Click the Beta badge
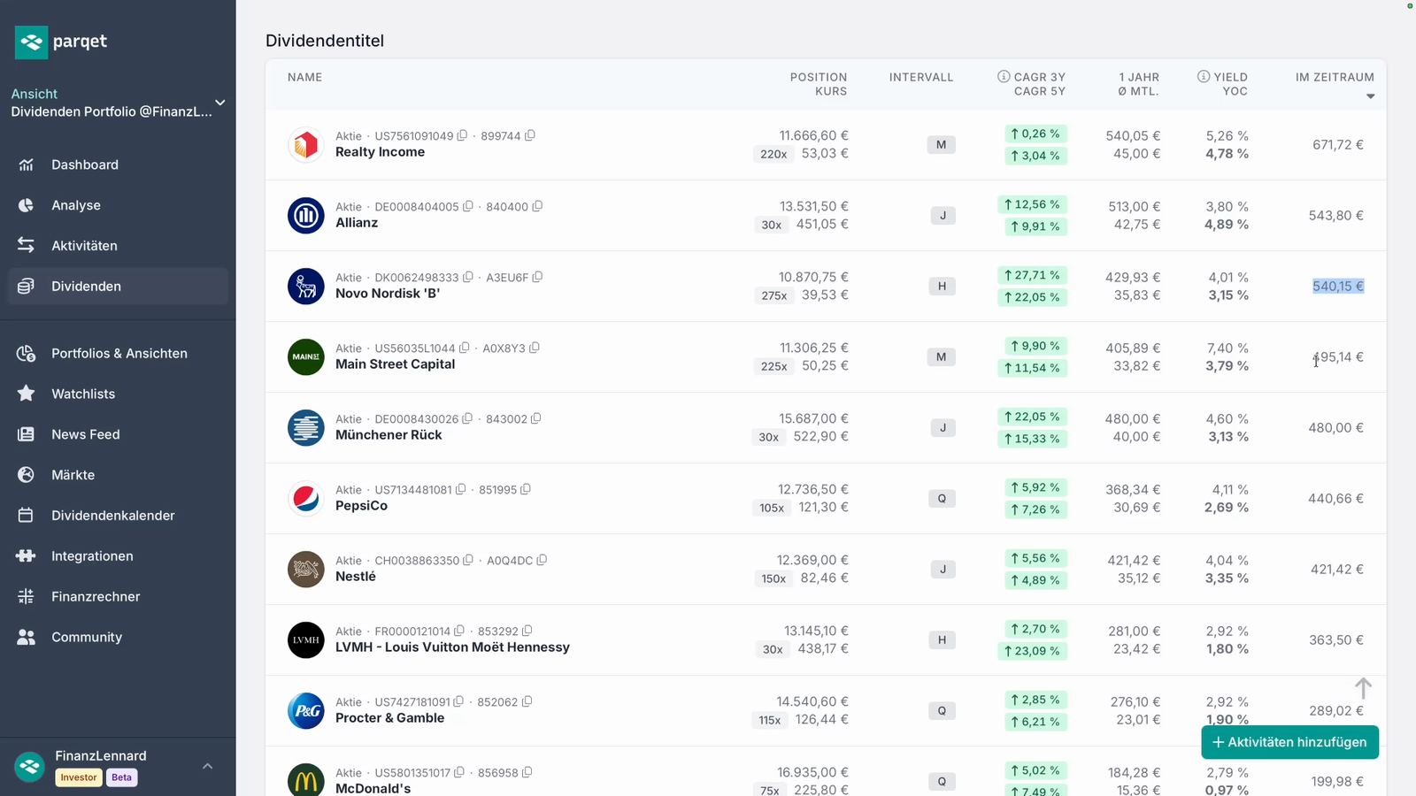1416x796 pixels. [122, 777]
